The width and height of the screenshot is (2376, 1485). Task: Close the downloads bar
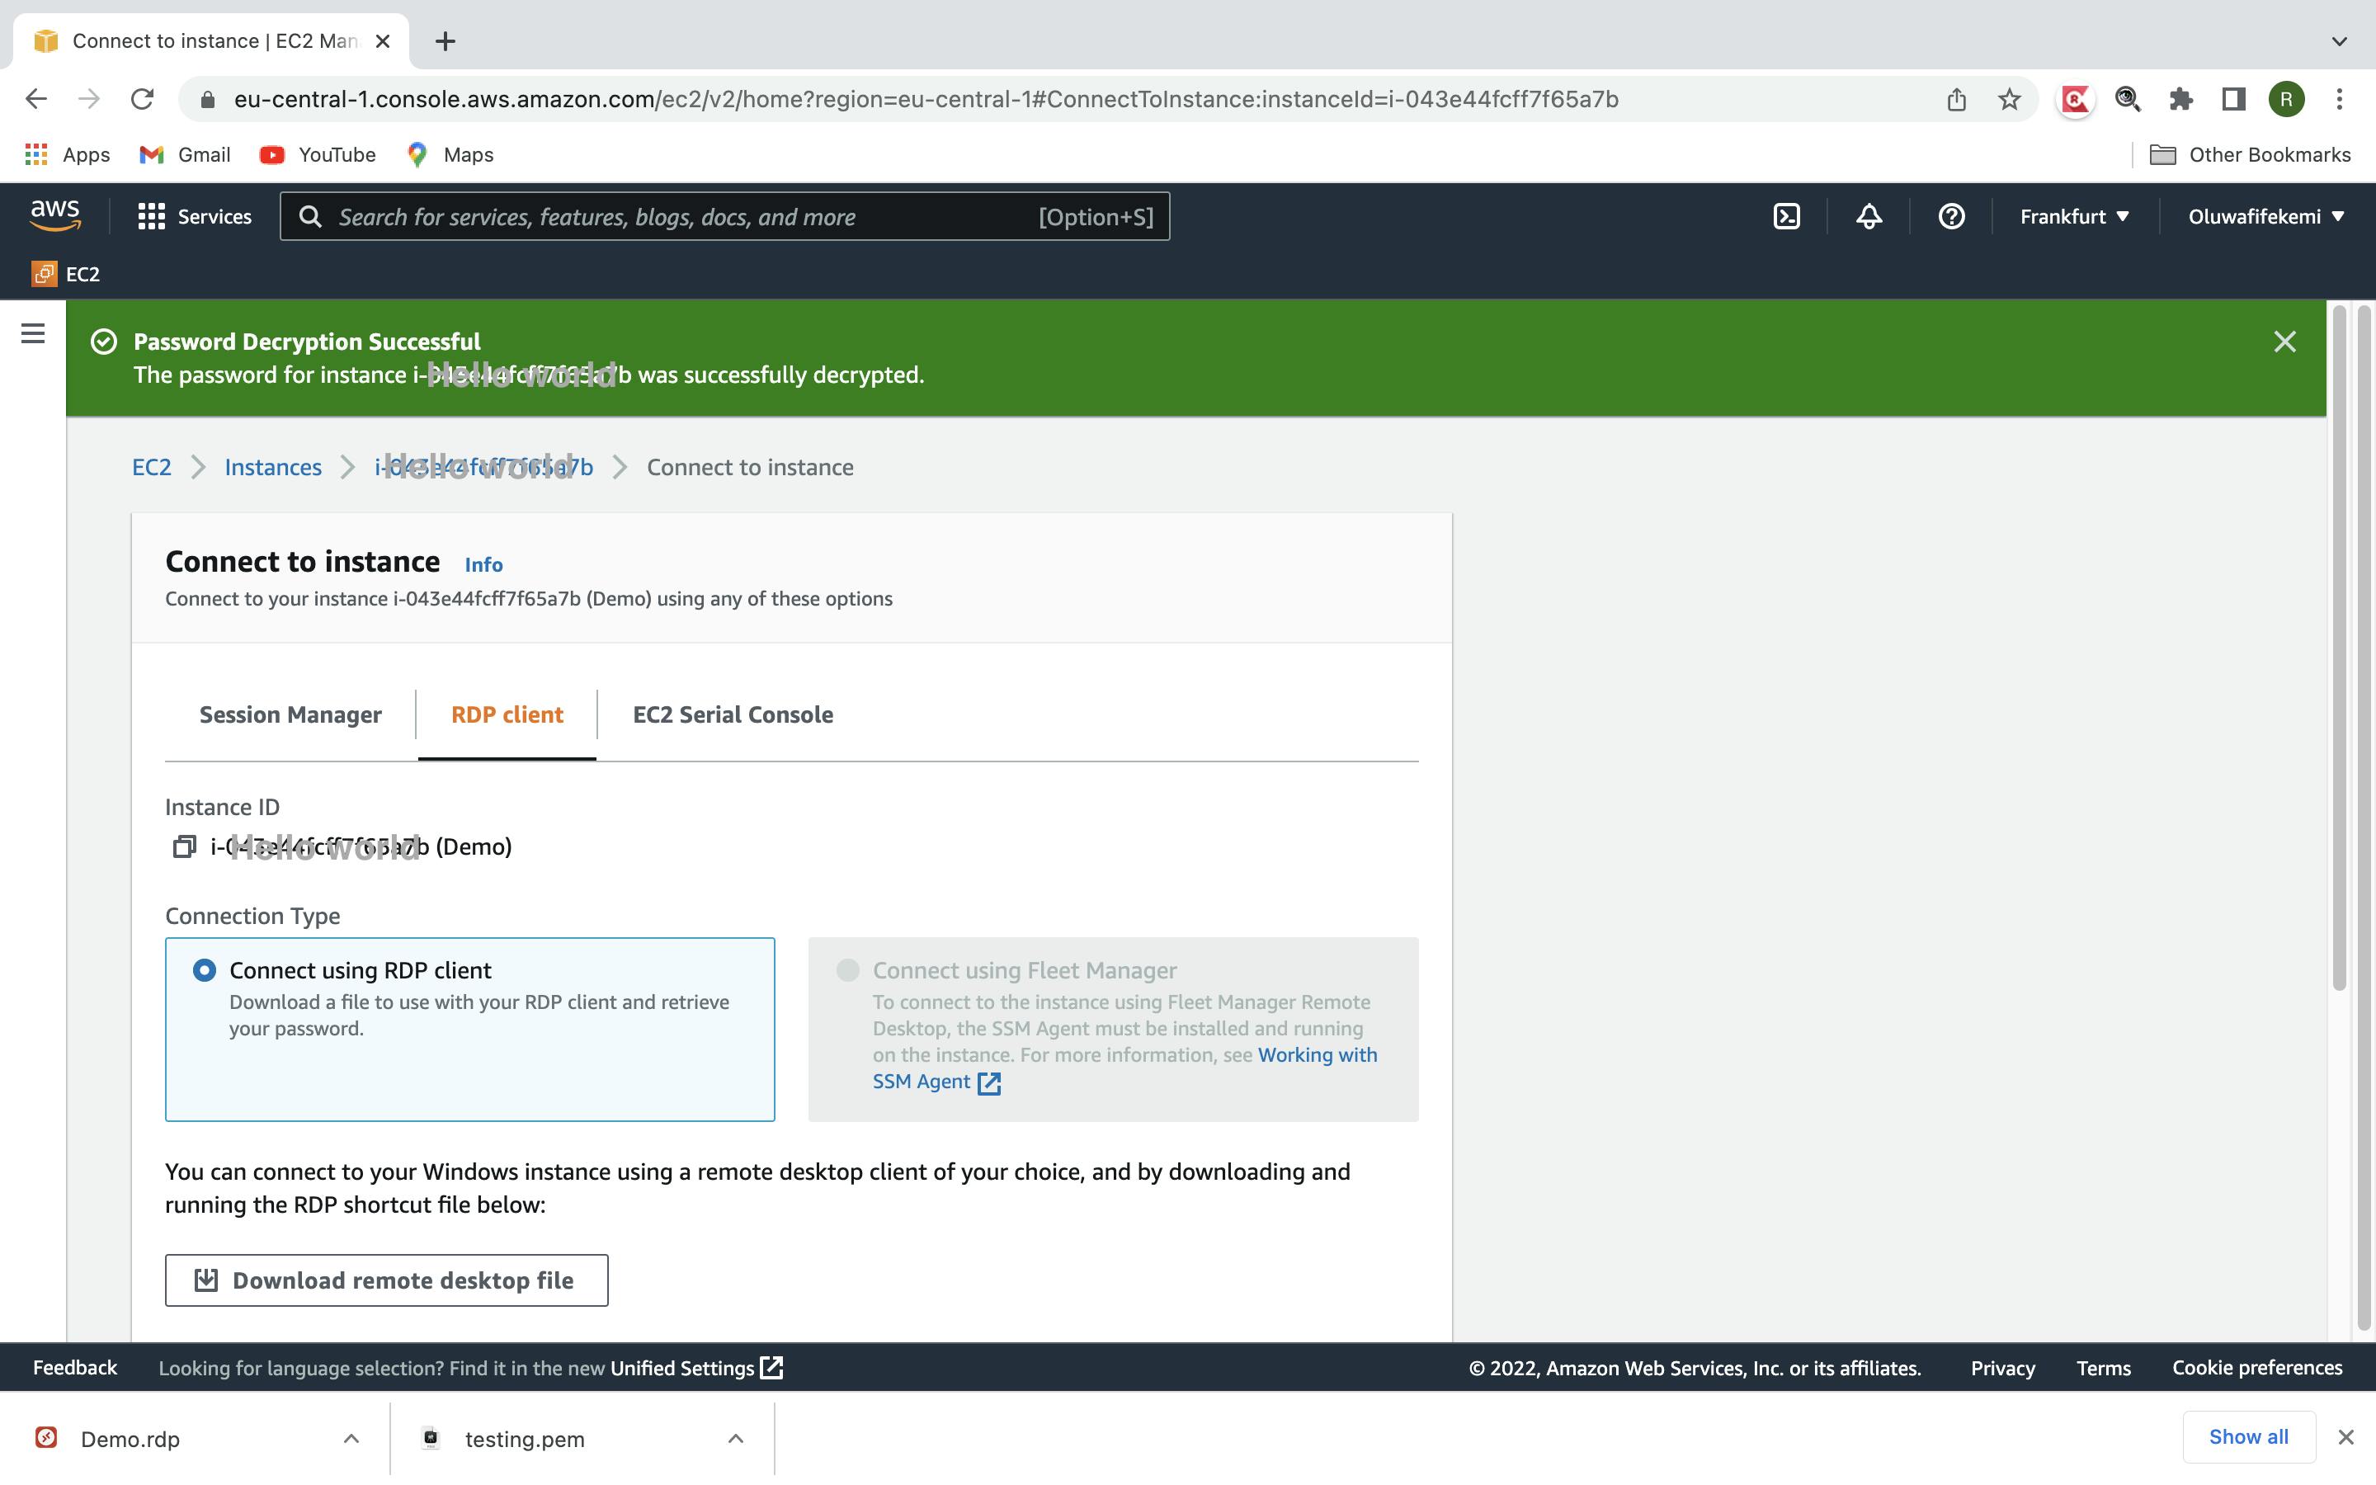[2346, 1438]
